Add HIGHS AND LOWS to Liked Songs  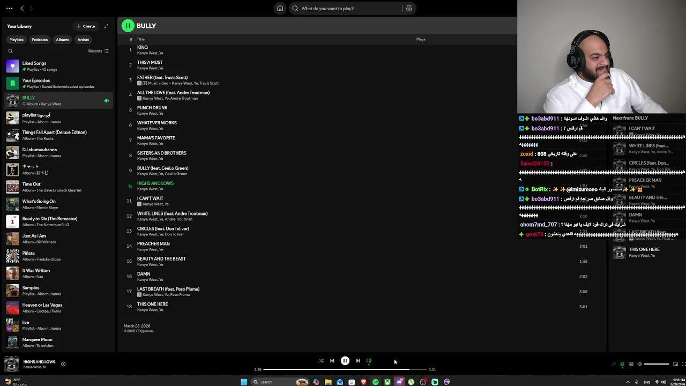coord(63,364)
